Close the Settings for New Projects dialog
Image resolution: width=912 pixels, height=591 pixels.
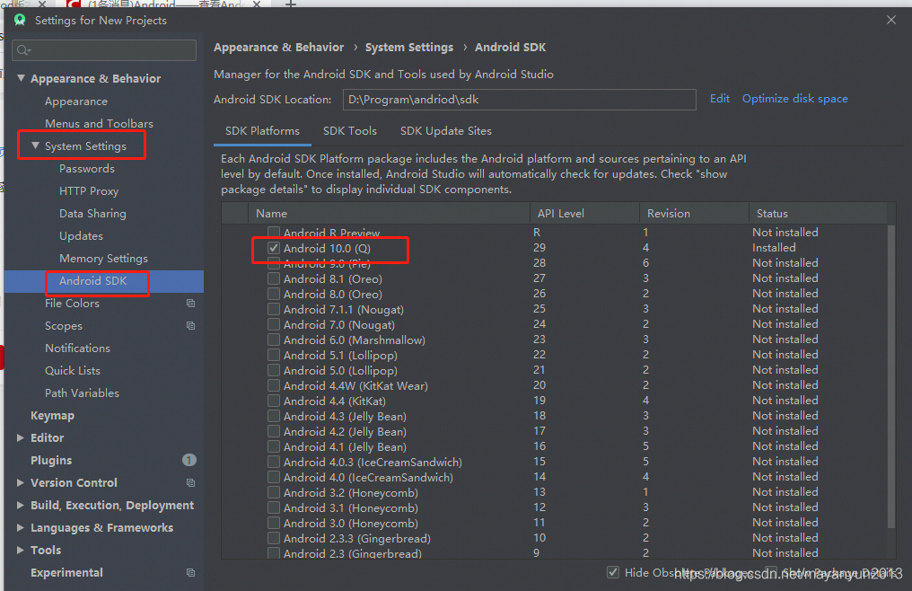point(891,20)
